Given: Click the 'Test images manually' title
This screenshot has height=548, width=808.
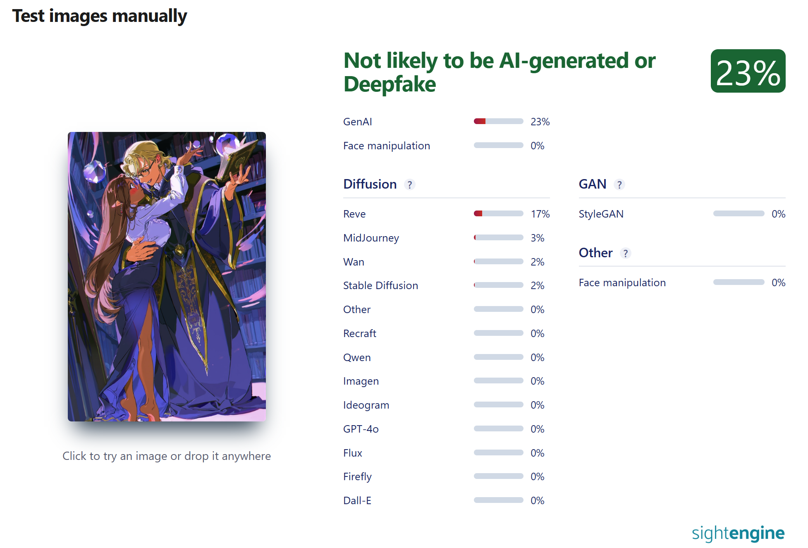Looking at the screenshot, I should tap(100, 16).
